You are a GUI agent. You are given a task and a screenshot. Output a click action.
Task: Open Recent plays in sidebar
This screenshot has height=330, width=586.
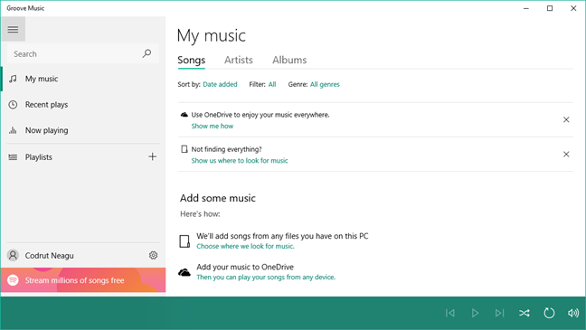click(x=83, y=105)
